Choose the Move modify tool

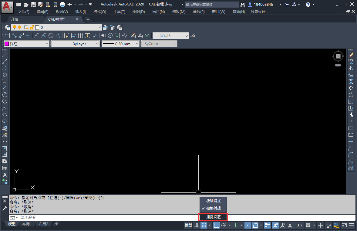click(x=351, y=88)
